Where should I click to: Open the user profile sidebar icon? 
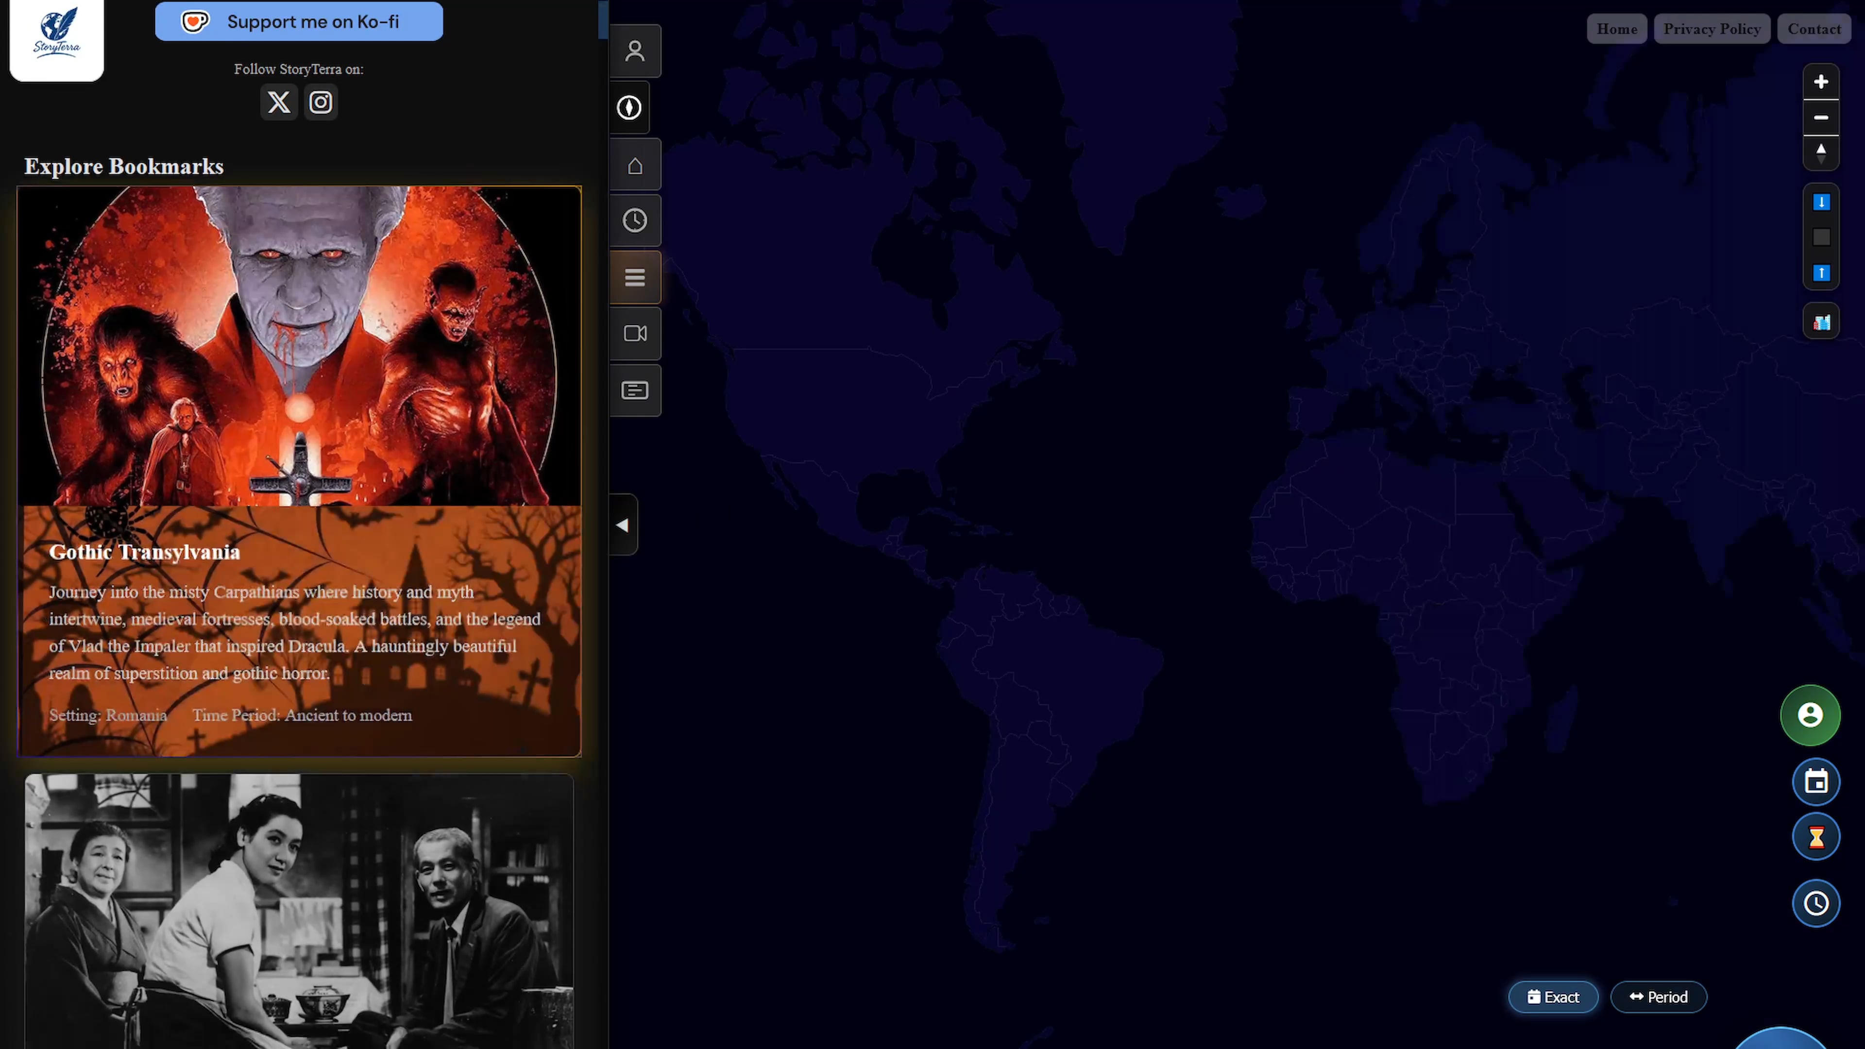[634, 51]
